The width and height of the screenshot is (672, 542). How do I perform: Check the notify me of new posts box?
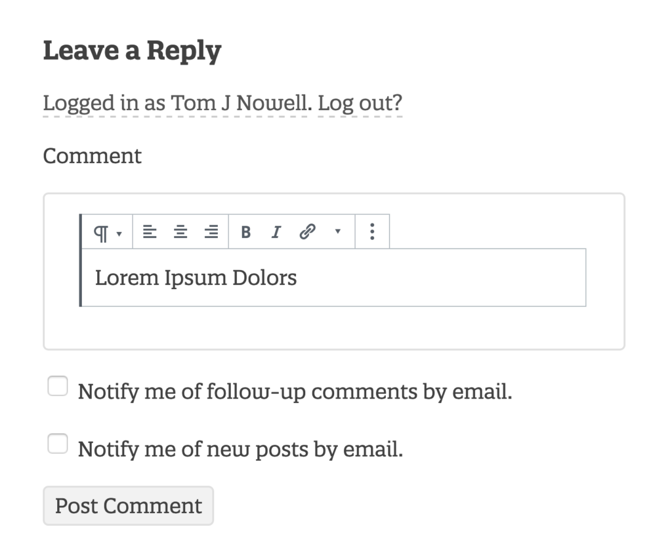58,444
